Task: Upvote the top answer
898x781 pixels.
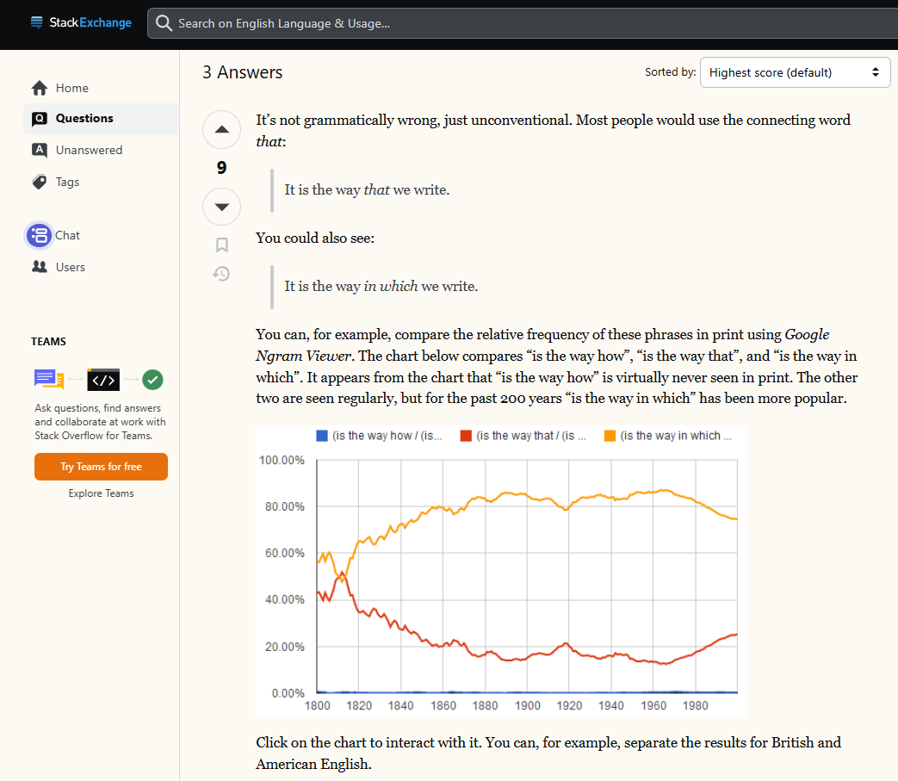Action: click(x=221, y=130)
